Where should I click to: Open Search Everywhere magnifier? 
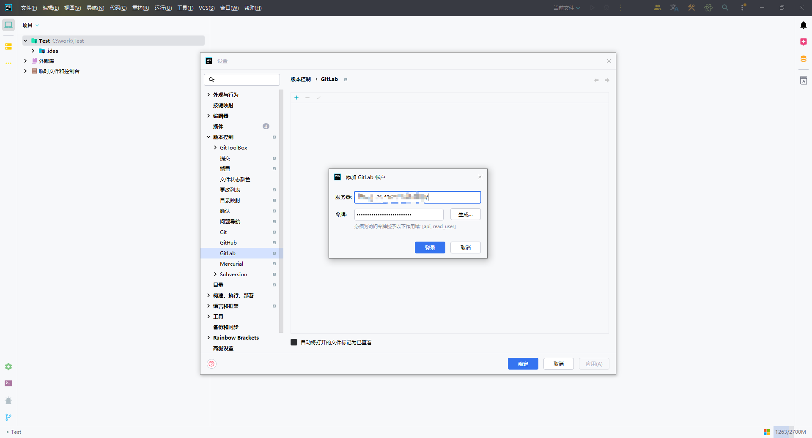(725, 8)
